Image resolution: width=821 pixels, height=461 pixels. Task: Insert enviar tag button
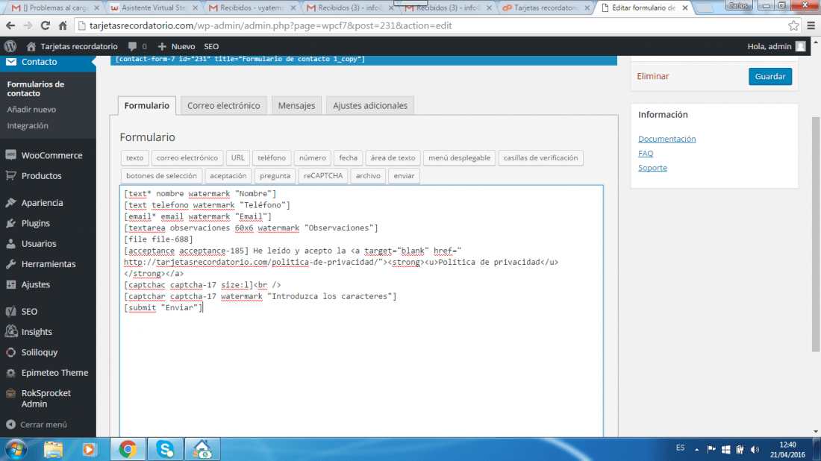coord(405,176)
